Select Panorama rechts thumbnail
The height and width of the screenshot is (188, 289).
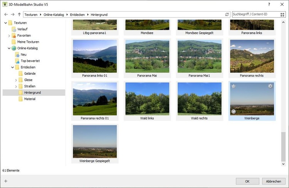[252, 58]
